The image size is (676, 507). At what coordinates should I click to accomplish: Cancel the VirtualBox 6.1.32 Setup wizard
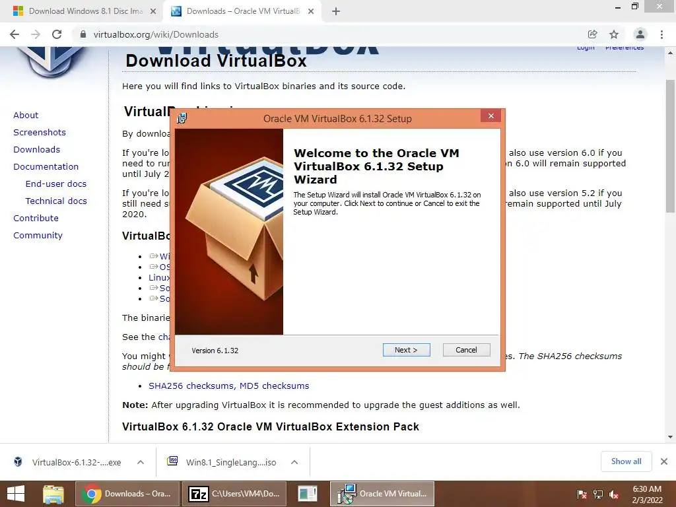pyautogui.click(x=466, y=350)
